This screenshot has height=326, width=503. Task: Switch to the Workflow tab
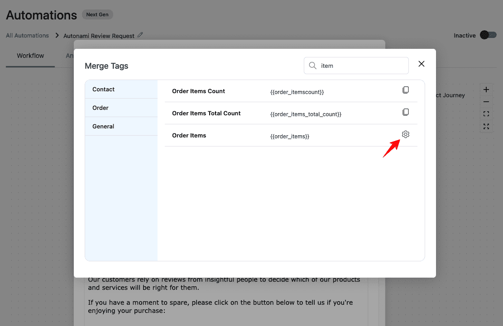(x=30, y=56)
